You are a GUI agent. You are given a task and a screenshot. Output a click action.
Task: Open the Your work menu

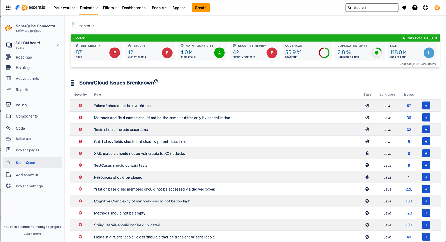[x=64, y=8]
